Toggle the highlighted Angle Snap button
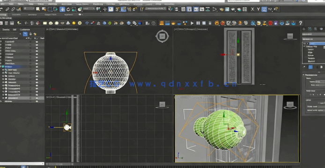This screenshot has height=168, width=325. [x=123, y=9]
